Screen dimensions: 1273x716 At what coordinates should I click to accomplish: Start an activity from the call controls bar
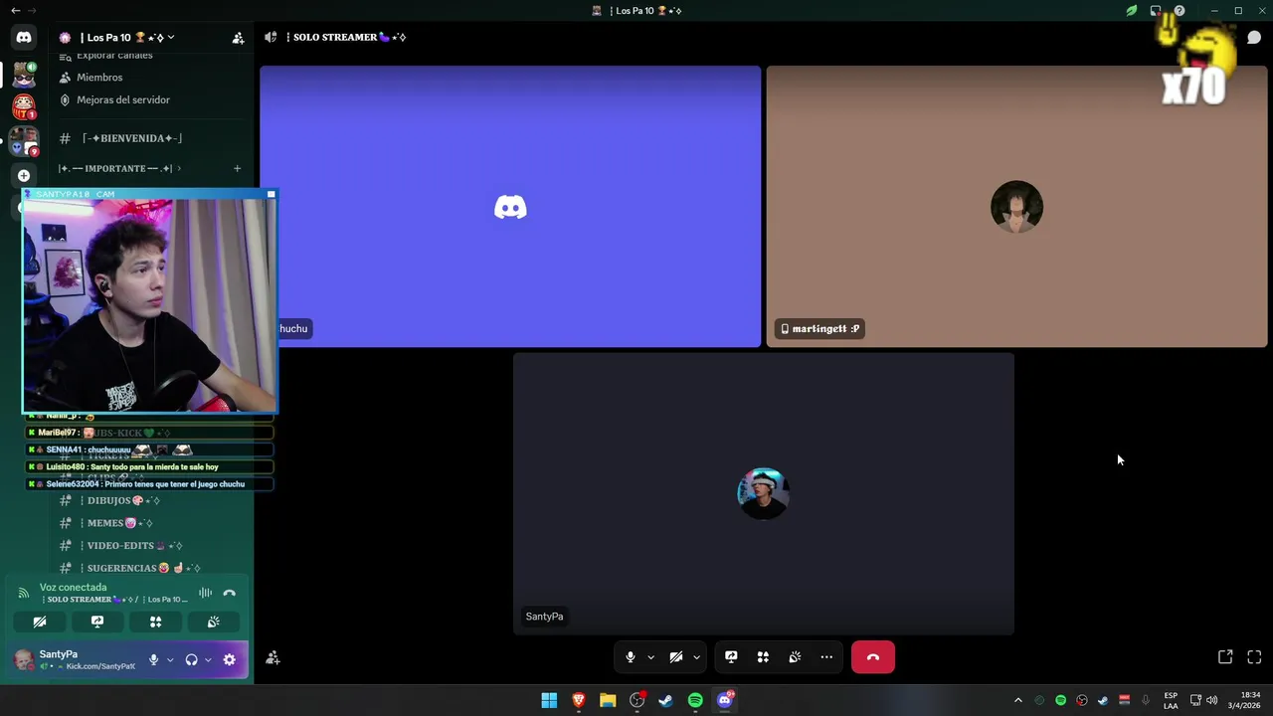(x=763, y=657)
